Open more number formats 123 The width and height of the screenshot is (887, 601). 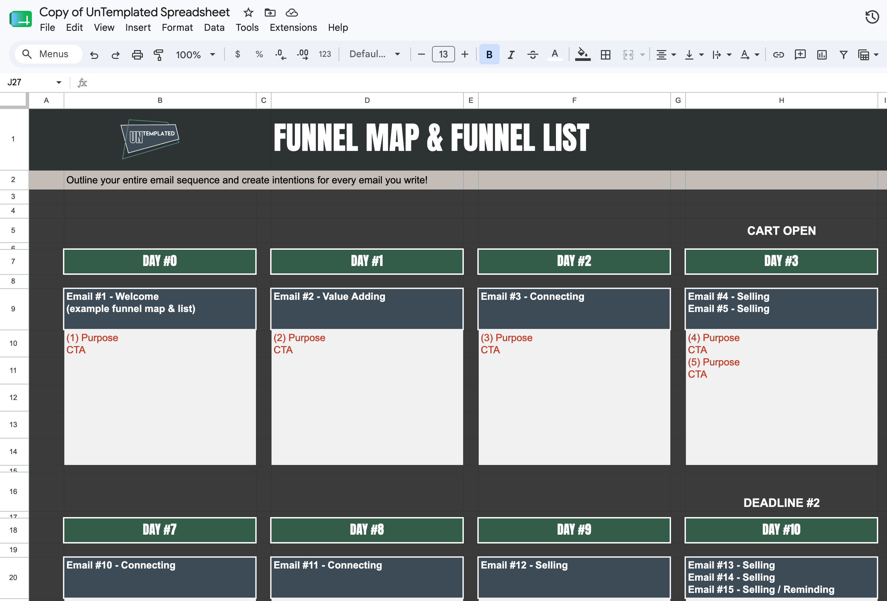(x=324, y=54)
